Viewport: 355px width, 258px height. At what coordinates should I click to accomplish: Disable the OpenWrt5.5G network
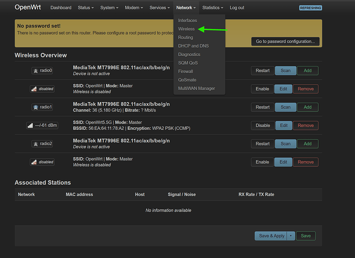tap(263, 125)
